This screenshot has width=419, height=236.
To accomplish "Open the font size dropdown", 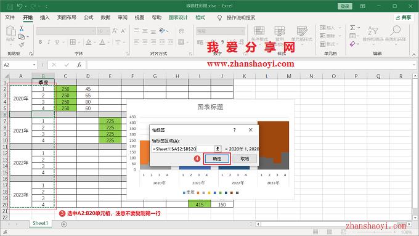I will coord(108,31).
